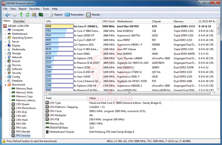This screenshot has height=145, width=222.
Task: Click the 9998 score bar for i7-3960X
Action: 60,26
